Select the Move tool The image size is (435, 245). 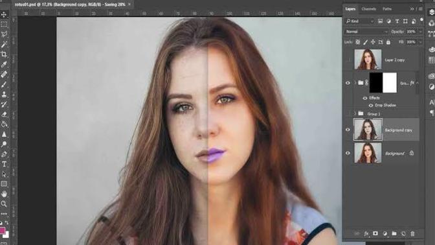[4, 14]
